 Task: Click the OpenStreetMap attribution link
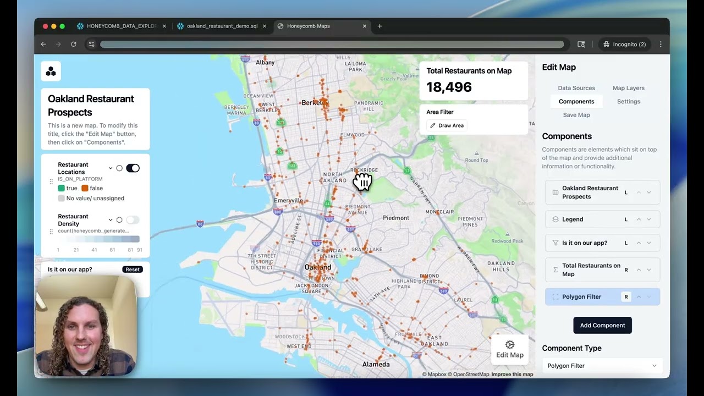(x=468, y=375)
